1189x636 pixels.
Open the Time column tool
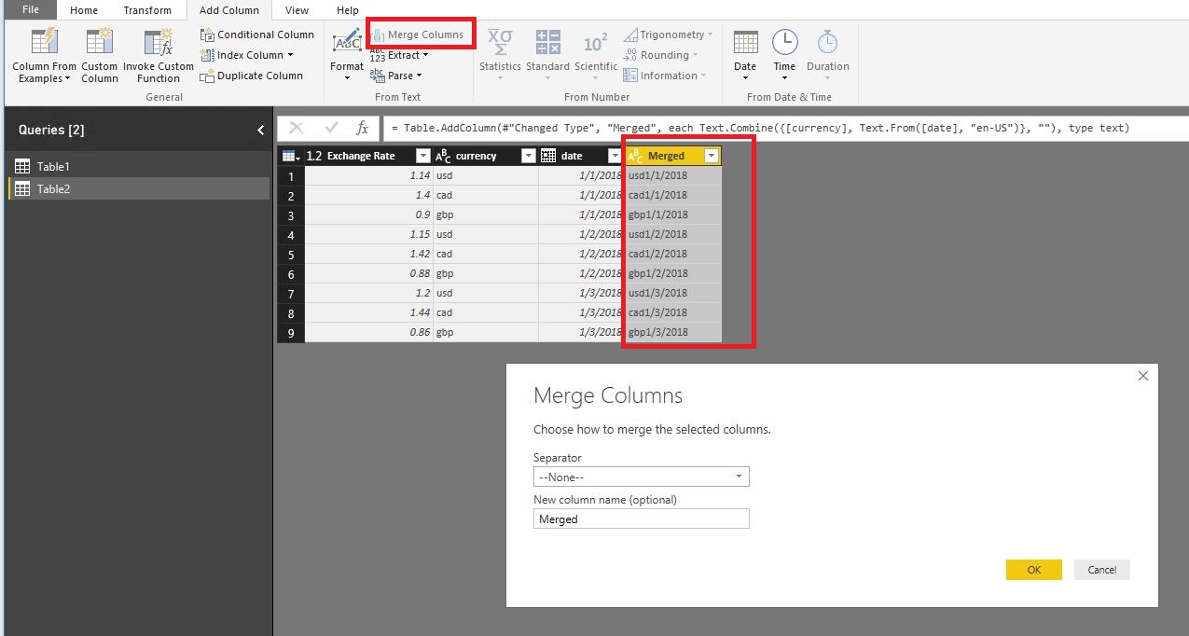(784, 55)
